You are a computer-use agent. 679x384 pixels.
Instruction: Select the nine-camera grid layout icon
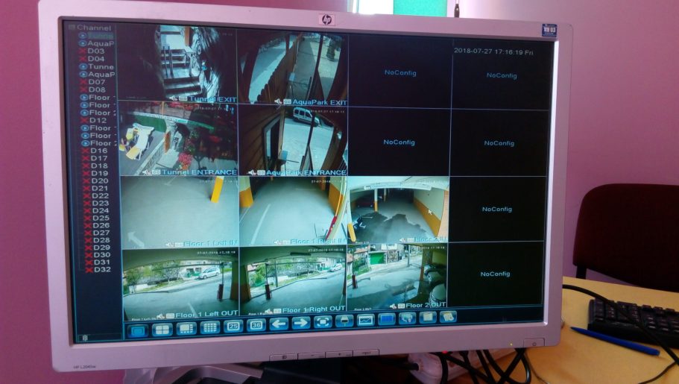tap(186, 328)
